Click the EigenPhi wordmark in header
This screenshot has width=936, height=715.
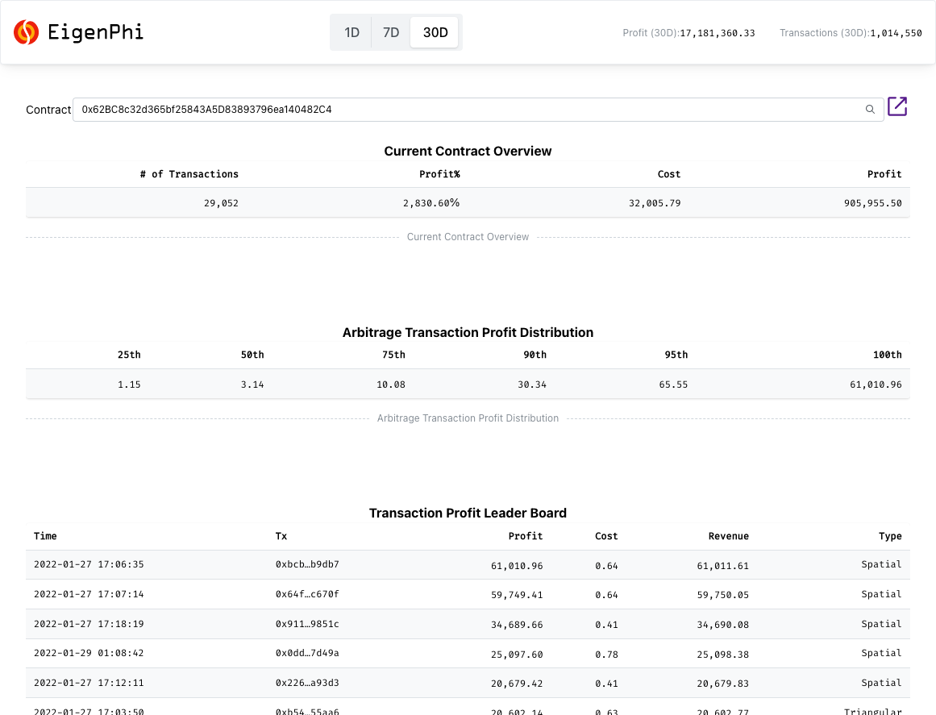pyautogui.click(x=95, y=32)
